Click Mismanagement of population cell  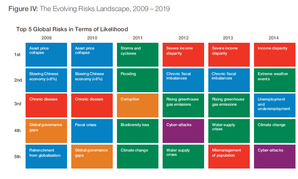pos(229,156)
